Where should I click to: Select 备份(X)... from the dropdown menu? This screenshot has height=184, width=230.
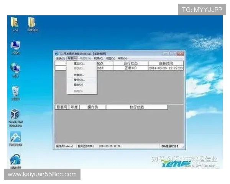coord(79,80)
